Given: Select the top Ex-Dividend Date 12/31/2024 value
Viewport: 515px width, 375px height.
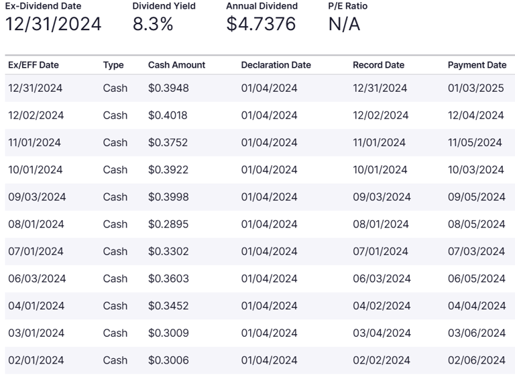Looking at the screenshot, I should click(54, 25).
